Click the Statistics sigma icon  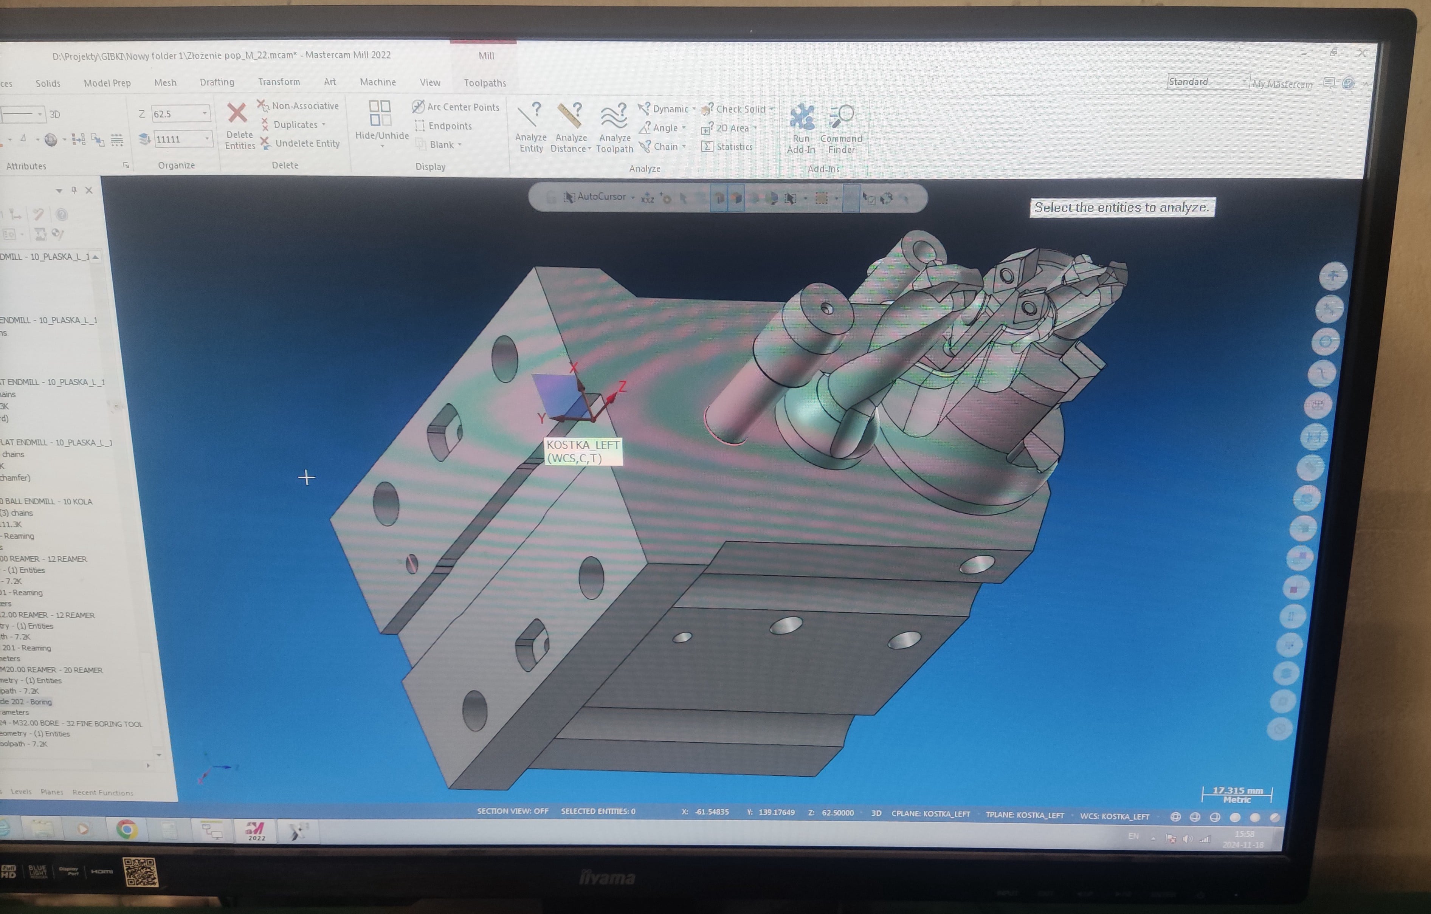[x=707, y=147]
